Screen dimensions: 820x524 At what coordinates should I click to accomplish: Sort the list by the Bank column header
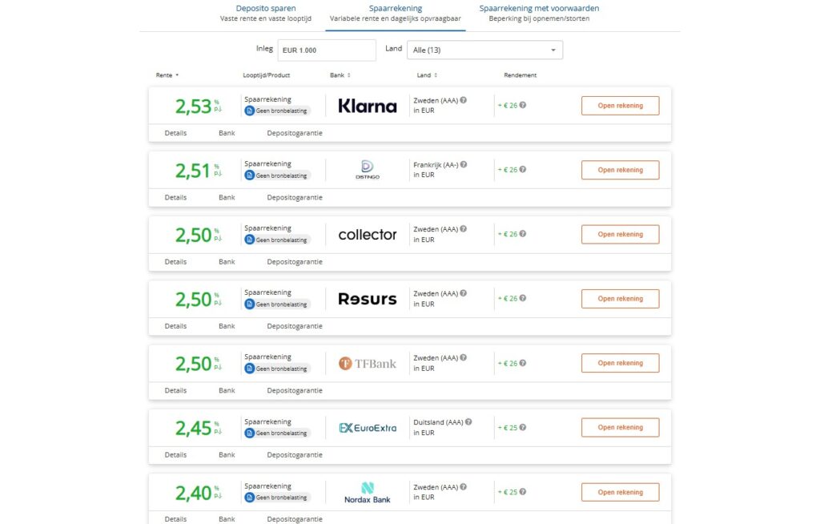point(340,75)
